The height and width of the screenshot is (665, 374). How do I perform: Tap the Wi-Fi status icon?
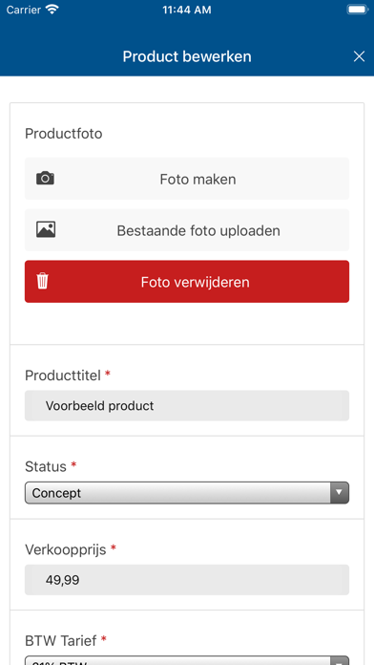pos(52,10)
